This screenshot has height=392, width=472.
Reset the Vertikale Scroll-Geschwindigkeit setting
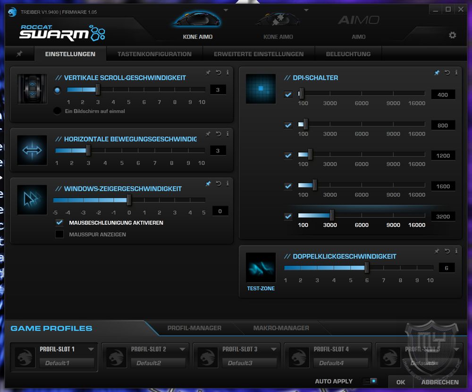point(219,73)
